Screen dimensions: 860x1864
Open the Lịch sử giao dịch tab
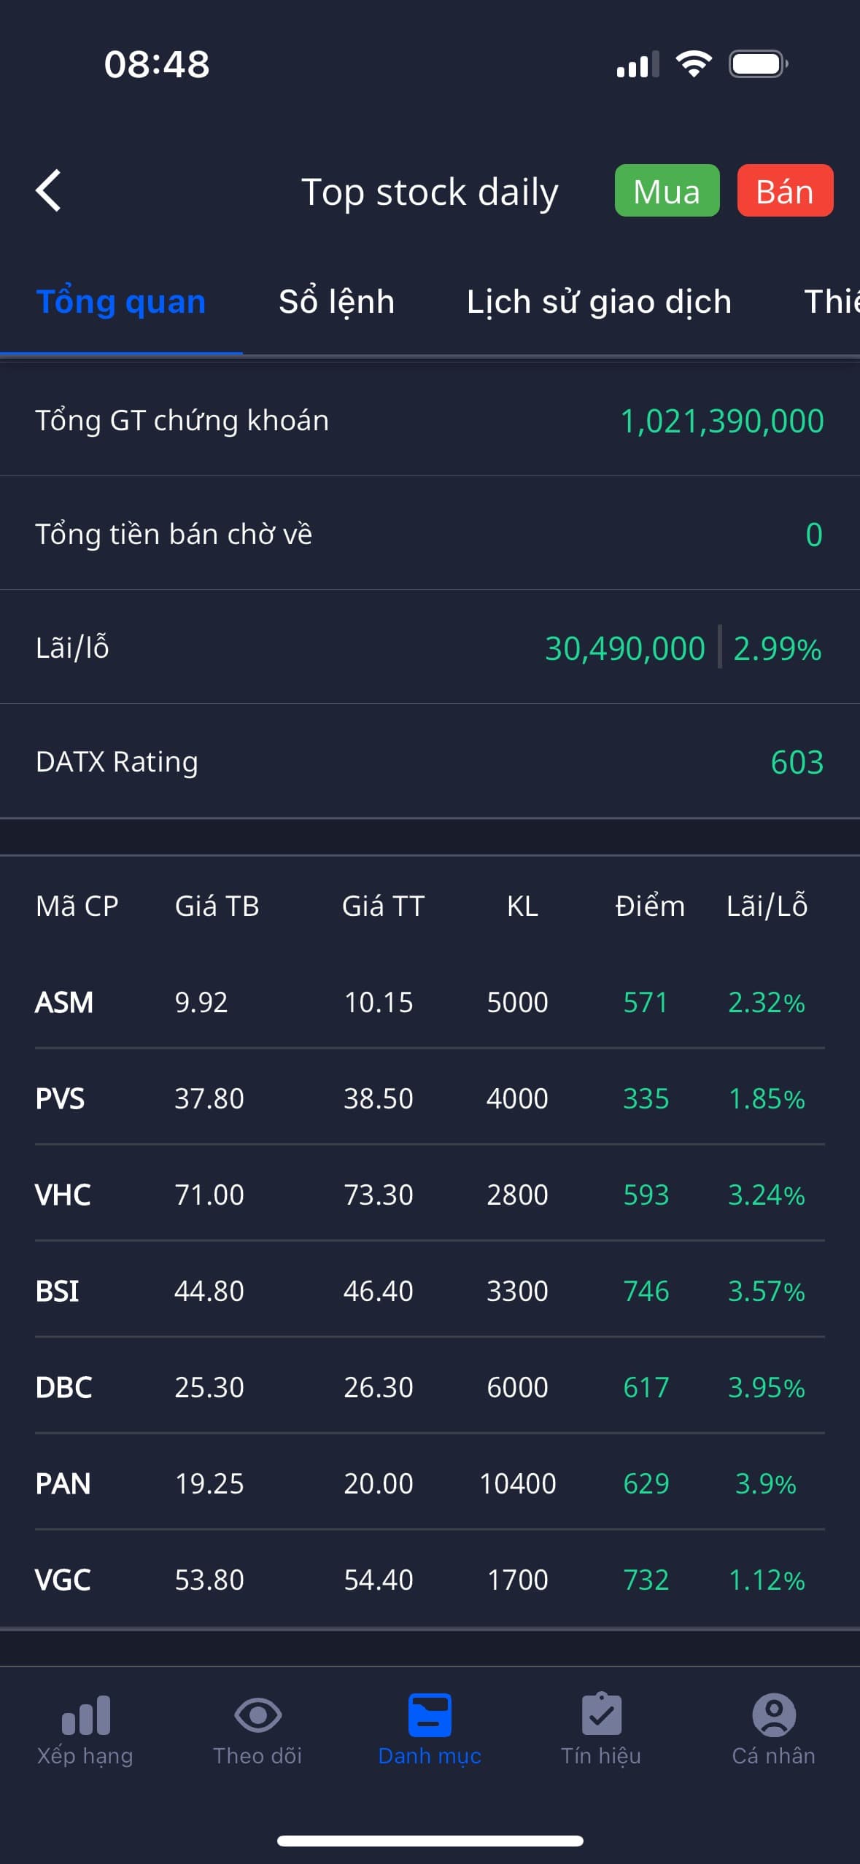(x=599, y=302)
